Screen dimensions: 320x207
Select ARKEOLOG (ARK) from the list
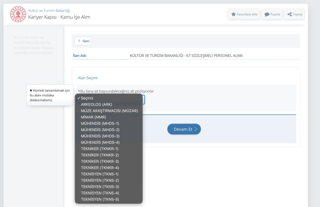coord(109,104)
